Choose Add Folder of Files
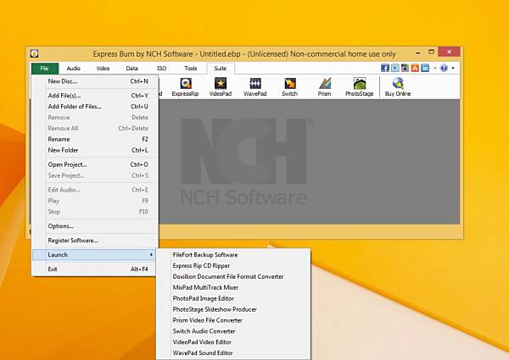 (96, 106)
